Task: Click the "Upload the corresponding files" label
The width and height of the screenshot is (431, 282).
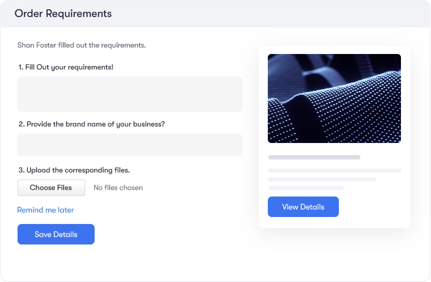Action: coord(74,170)
